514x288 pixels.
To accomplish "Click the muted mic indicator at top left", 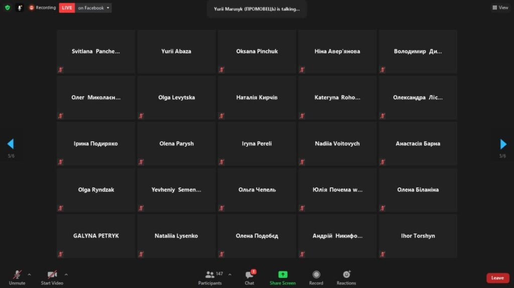I will 20,8.
